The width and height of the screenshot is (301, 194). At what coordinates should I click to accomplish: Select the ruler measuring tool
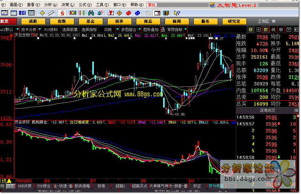51,13
